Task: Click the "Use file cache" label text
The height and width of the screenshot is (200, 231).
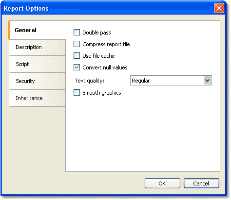Action: coord(98,56)
